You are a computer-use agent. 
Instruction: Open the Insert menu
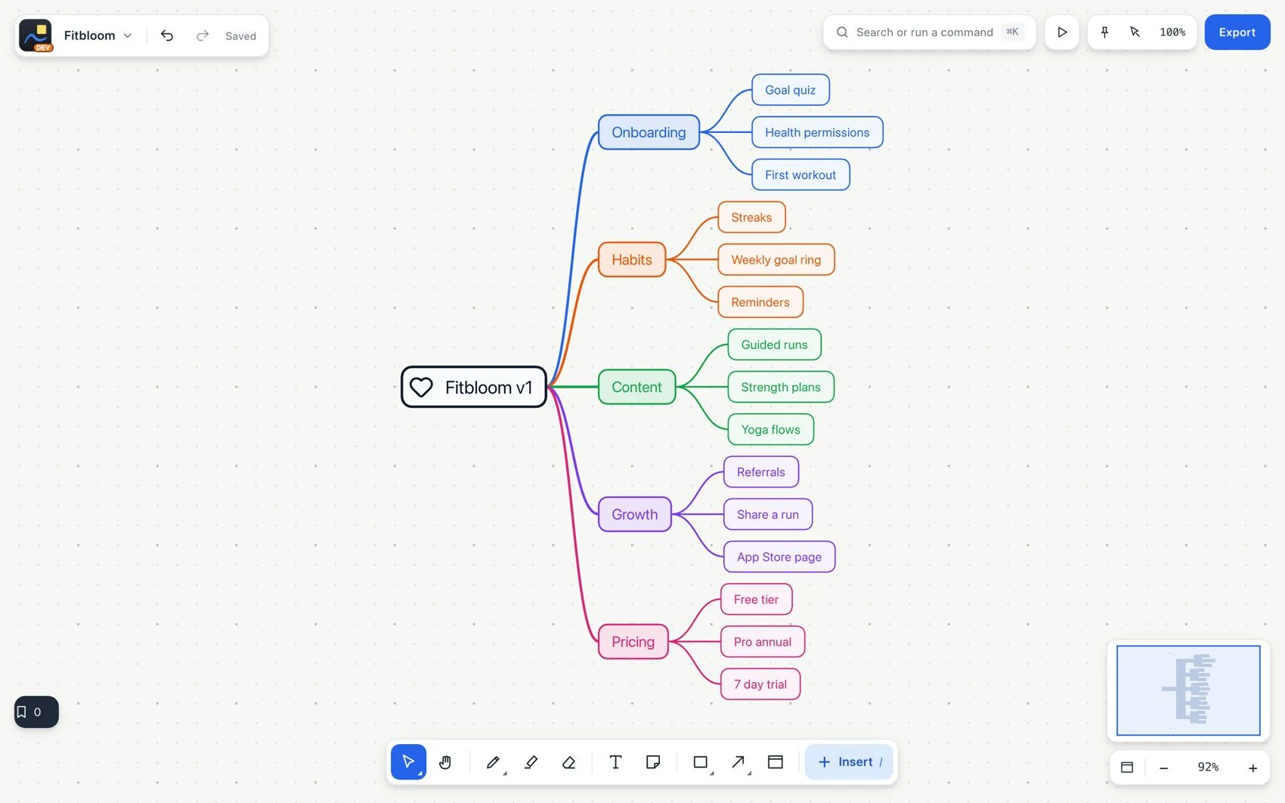pyautogui.click(x=849, y=761)
